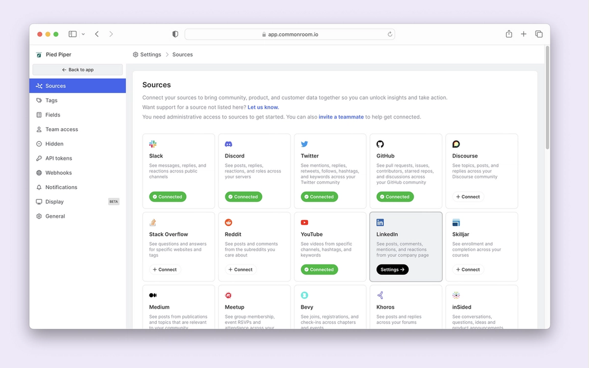The width and height of the screenshot is (589, 368).
Task: Click the Reddit icon
Action: (x=228, y=223)
